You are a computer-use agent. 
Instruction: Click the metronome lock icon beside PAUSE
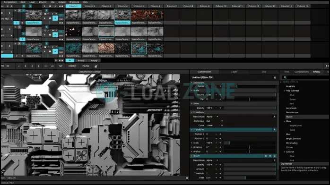pyautogui.click(x=96, y=66)
